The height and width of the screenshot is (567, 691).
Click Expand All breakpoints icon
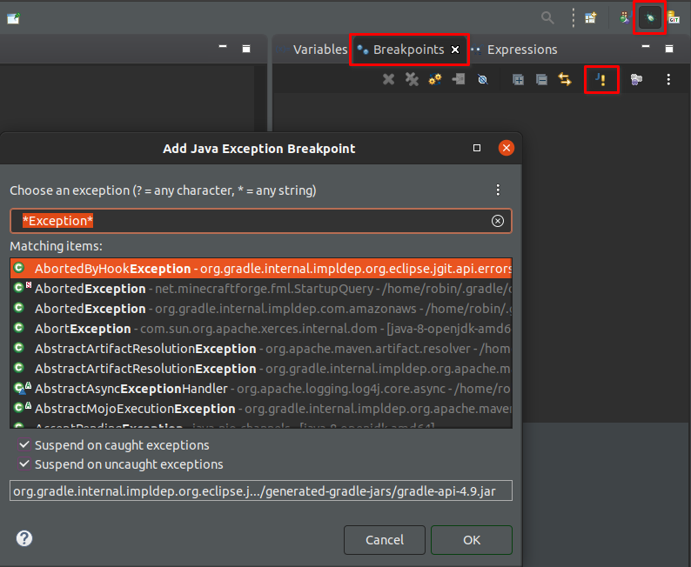[x=518, y=79]
